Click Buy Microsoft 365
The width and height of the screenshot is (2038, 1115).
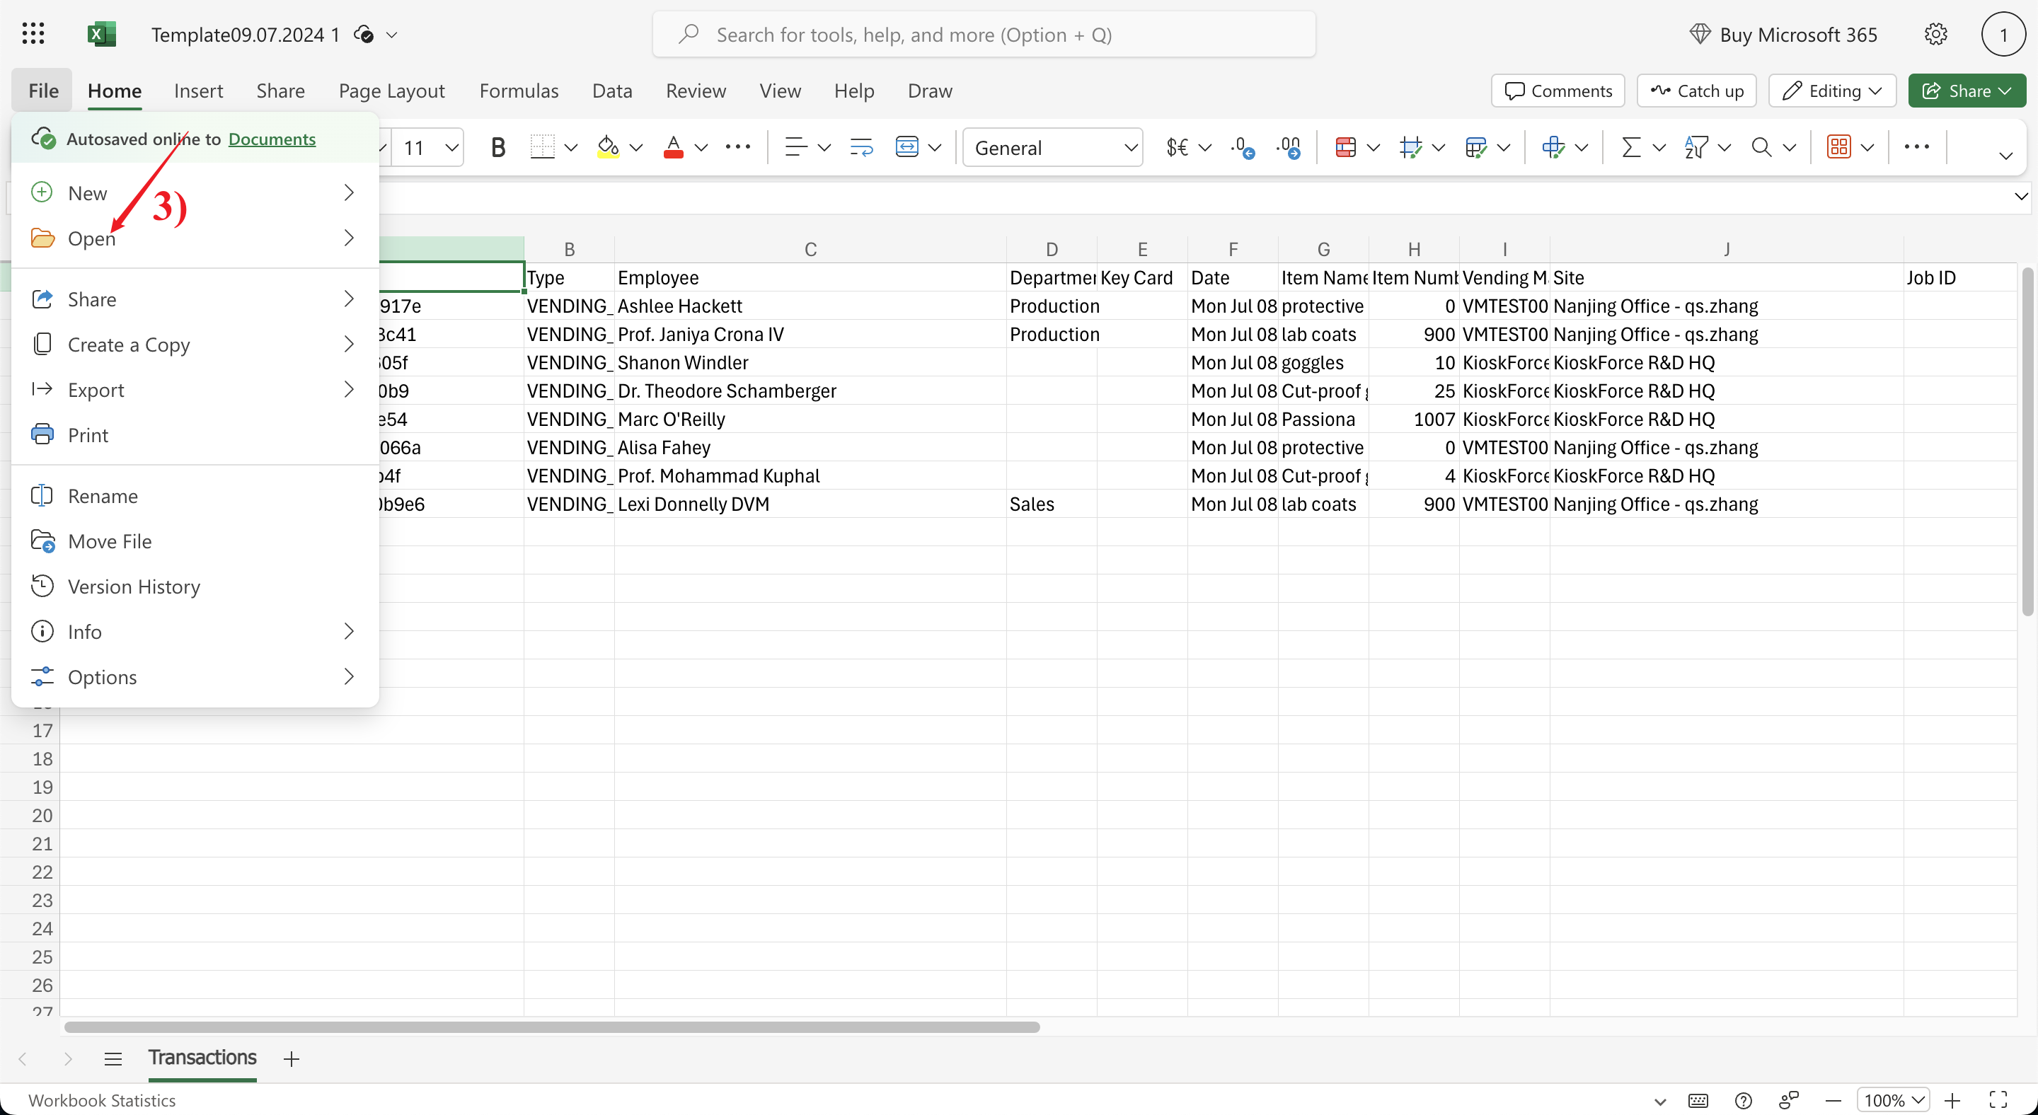click(x=1783, y=34)
